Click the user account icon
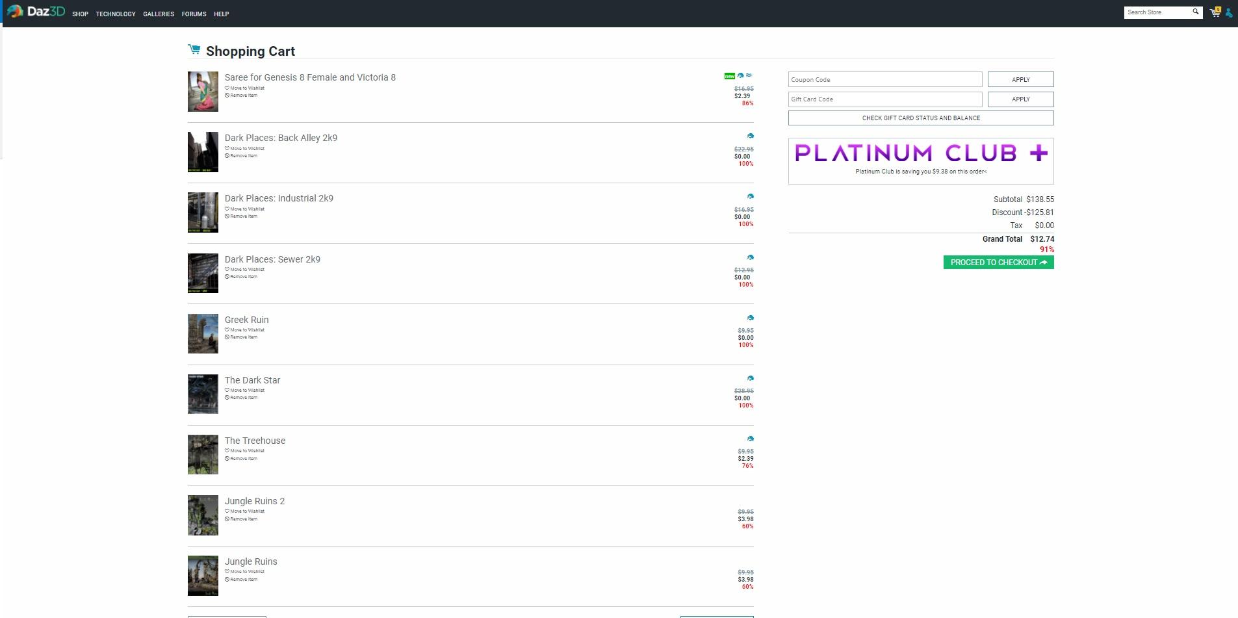Image resolution: width=1238 pixels, height=618 pixels. tap(1228, 13)
